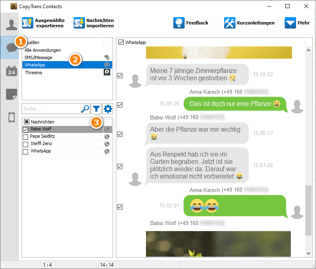316x269 pixels.
Task: Uncheck the 15:00:53 message checkbox
Action: [x=120, y=134]
